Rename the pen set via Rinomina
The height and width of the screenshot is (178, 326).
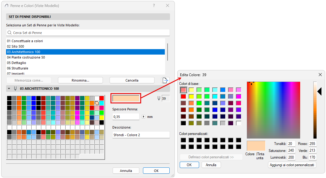(x=80, y=80)
